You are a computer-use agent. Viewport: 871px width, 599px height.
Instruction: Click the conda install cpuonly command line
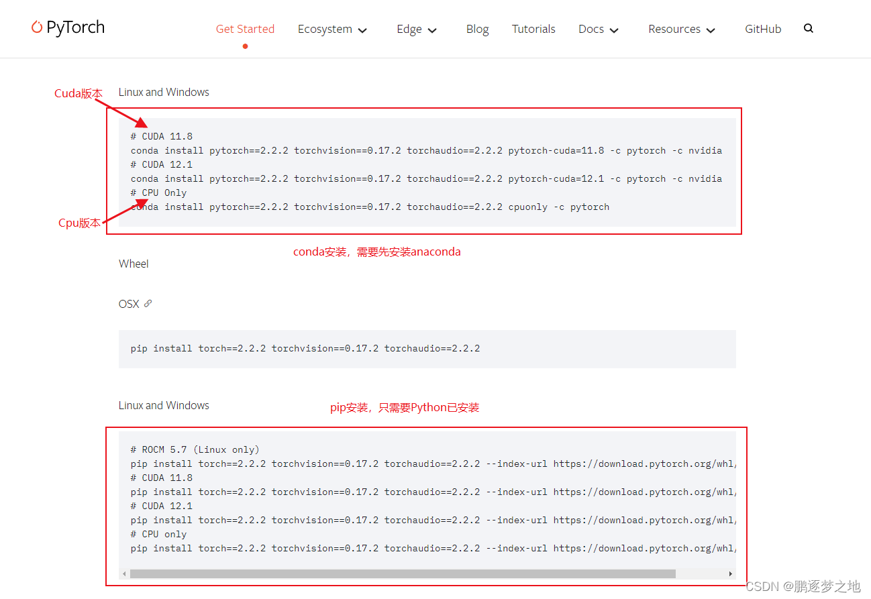pos(370,207)
